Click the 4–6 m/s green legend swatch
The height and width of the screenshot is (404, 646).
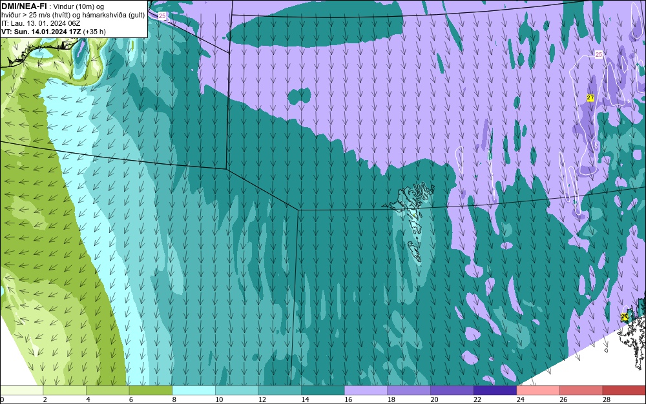(107, 390)
